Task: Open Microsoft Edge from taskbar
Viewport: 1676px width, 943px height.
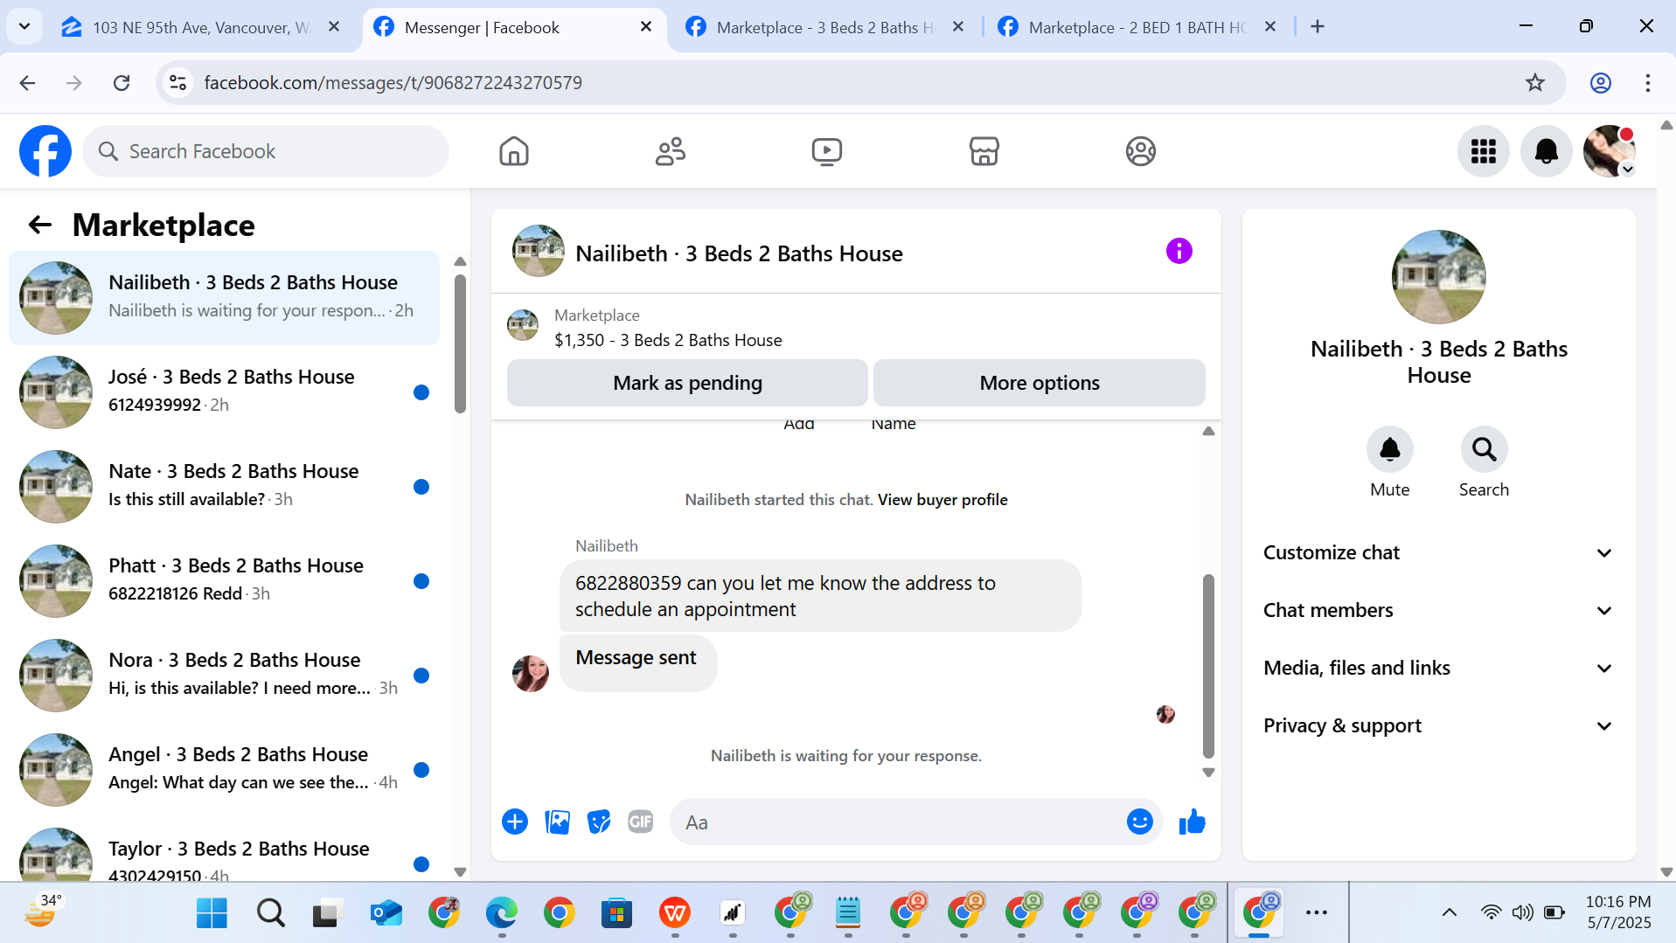Action: (502, 913)
